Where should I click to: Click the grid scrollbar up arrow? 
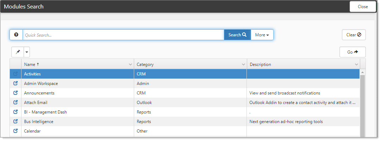pyautogui.click(x=363, y=72)
